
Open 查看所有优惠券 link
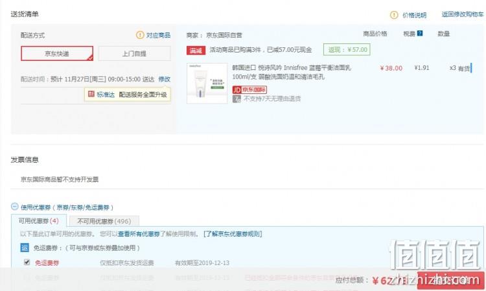click(139, 234)
